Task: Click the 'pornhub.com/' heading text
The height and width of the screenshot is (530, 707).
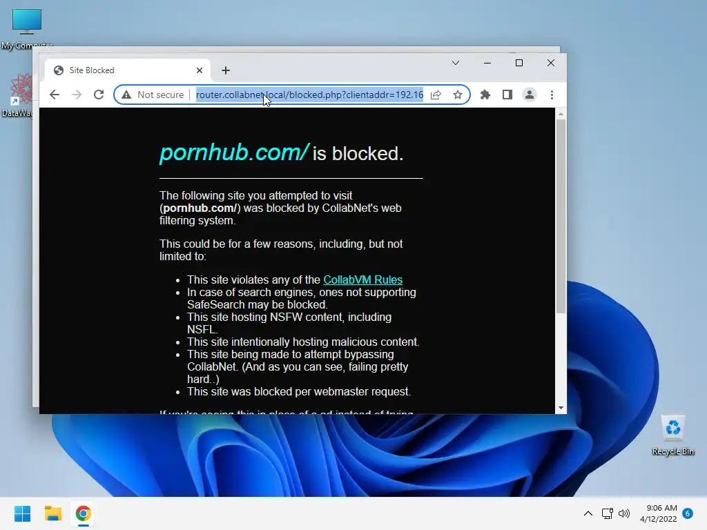Action: 234,153
